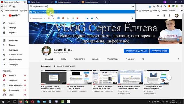Open YouTube apps grid icon
Screen dimensions: 184x104
164,16
